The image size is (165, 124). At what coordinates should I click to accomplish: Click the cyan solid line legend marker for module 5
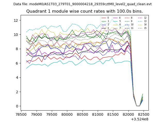coord(115,21)
